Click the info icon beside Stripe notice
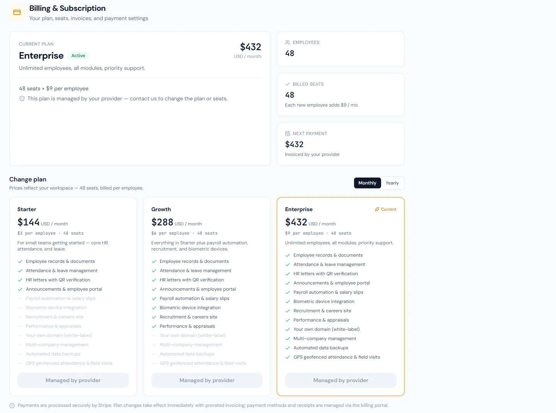Image resolution: width=556 pixels, height=413 pixels. [12, 406]
